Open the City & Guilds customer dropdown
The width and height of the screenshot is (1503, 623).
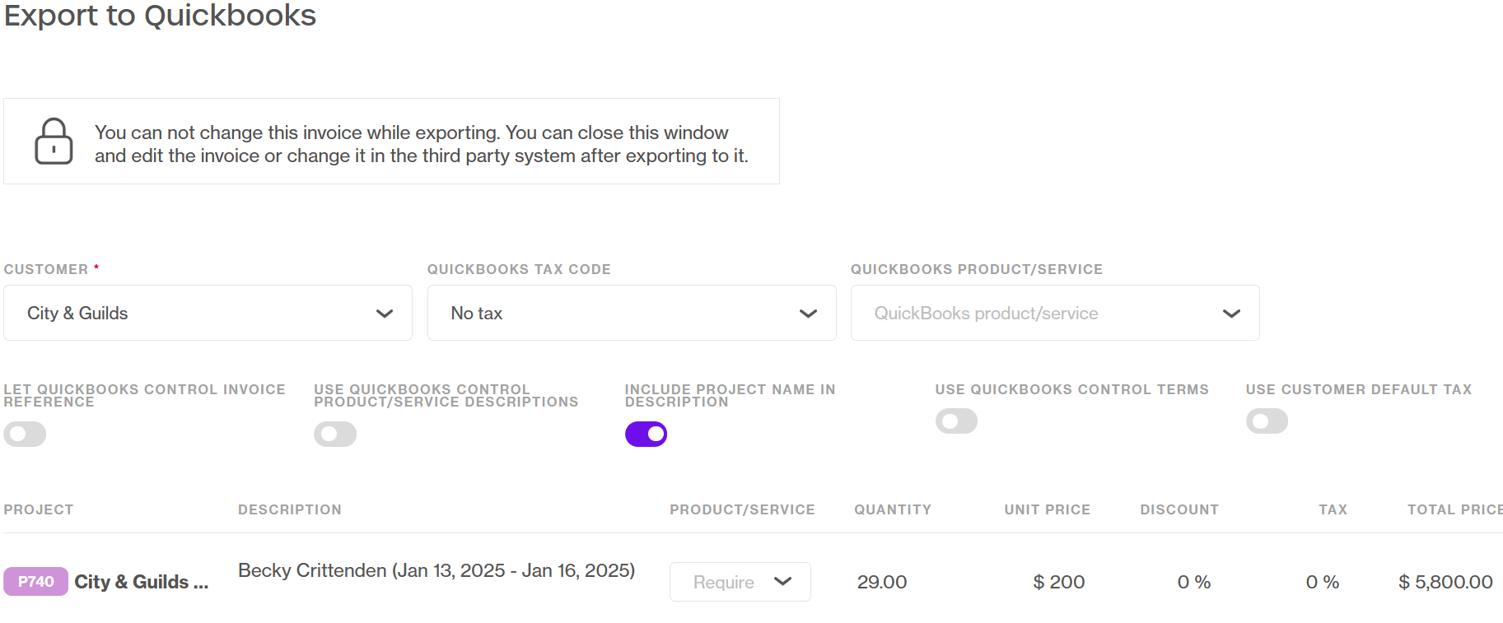pos(208,313)
